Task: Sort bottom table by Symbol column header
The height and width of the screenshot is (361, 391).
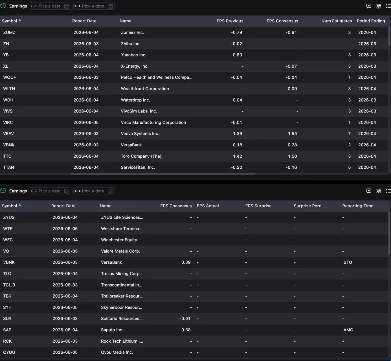Action: 10,206
